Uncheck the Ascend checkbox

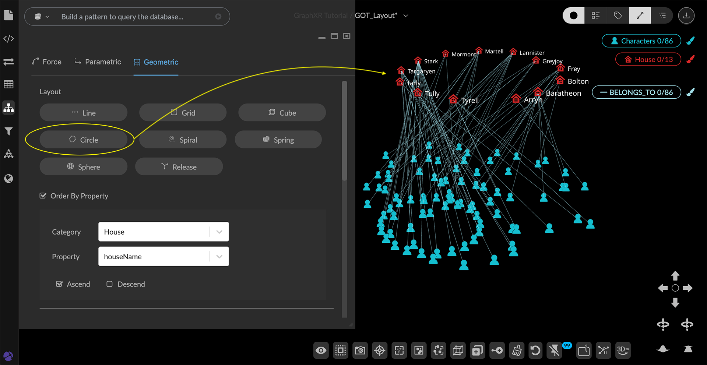(x=59, y=284)
